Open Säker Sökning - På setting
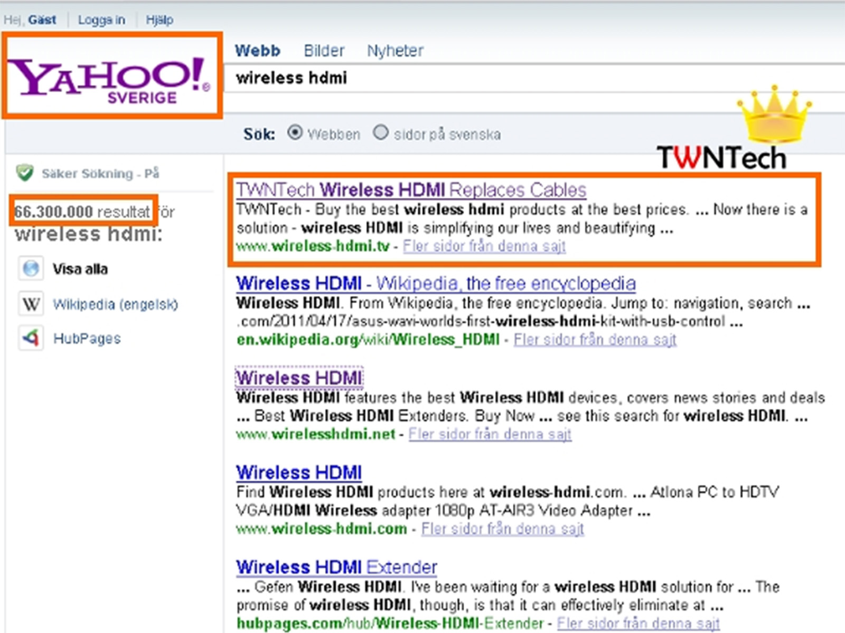Image resolution: width=845 pixels, height=633 pixels. coord(100,173)
